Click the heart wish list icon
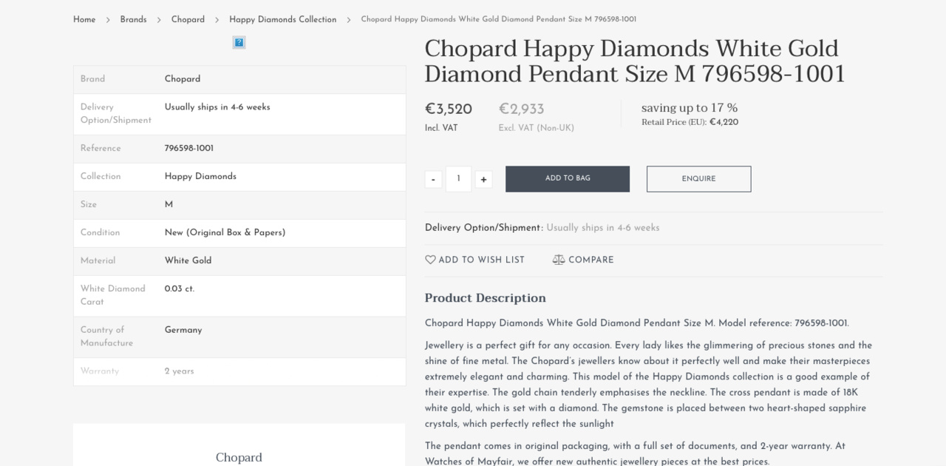Image resolution: width=946 pixels, height=466 pixels. coord(430,260)
